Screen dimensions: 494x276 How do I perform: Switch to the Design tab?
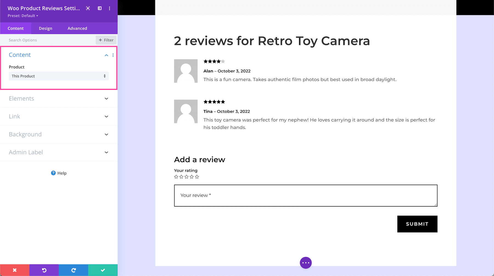click(x=45, y=28)
